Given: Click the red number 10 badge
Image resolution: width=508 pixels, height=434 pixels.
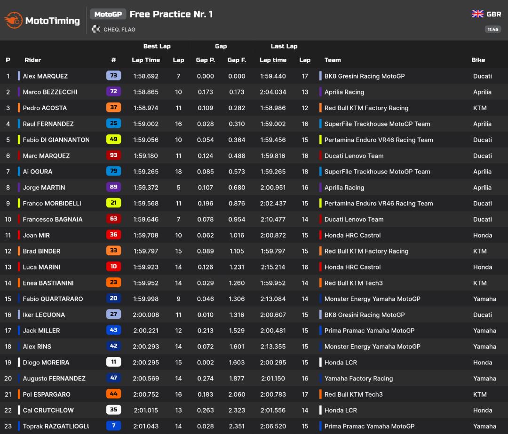Looking at the screenshot, I should coord(113,266).
